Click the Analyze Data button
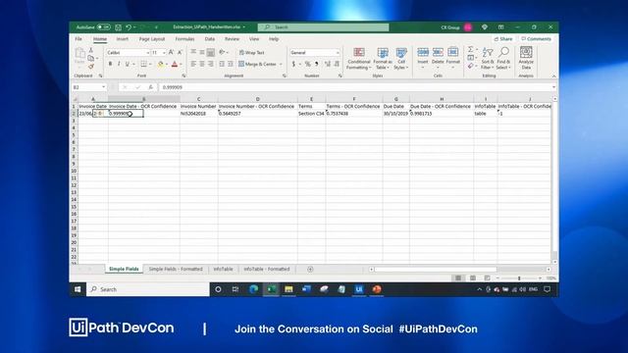This screenshot has height=353, width=628. [x=526, y=59]
